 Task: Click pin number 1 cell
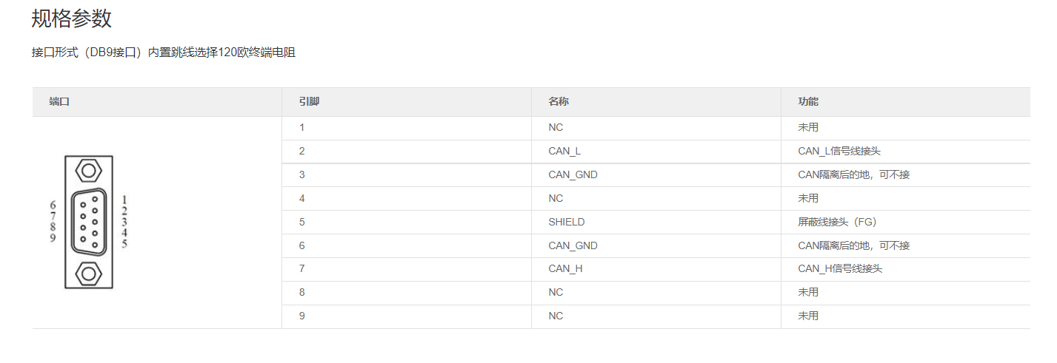(x=302, y=127)
